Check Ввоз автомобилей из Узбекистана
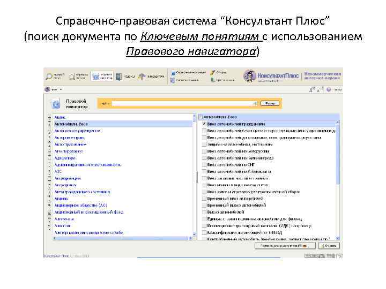 click(204, 171)
